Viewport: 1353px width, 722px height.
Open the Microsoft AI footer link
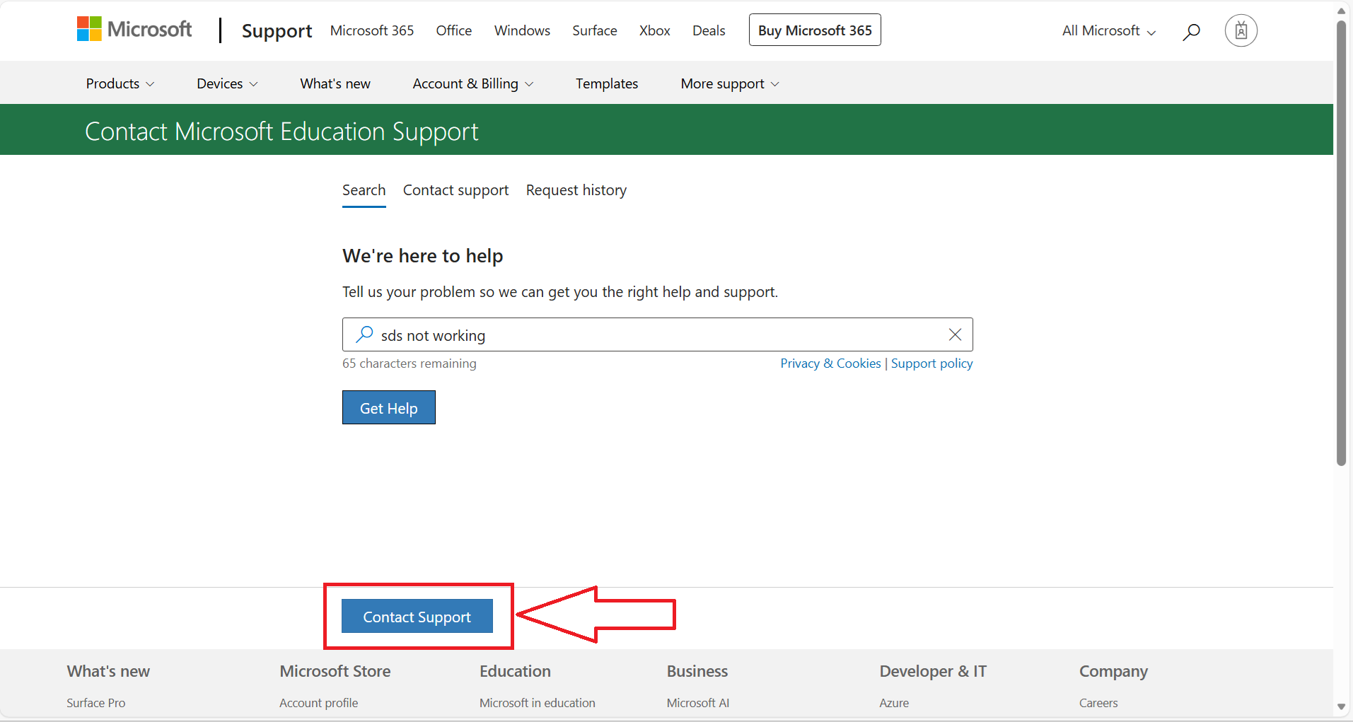[x=698, y=703]
